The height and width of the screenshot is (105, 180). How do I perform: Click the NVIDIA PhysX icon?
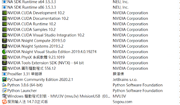pyautogui.click(x=4, y=57)
